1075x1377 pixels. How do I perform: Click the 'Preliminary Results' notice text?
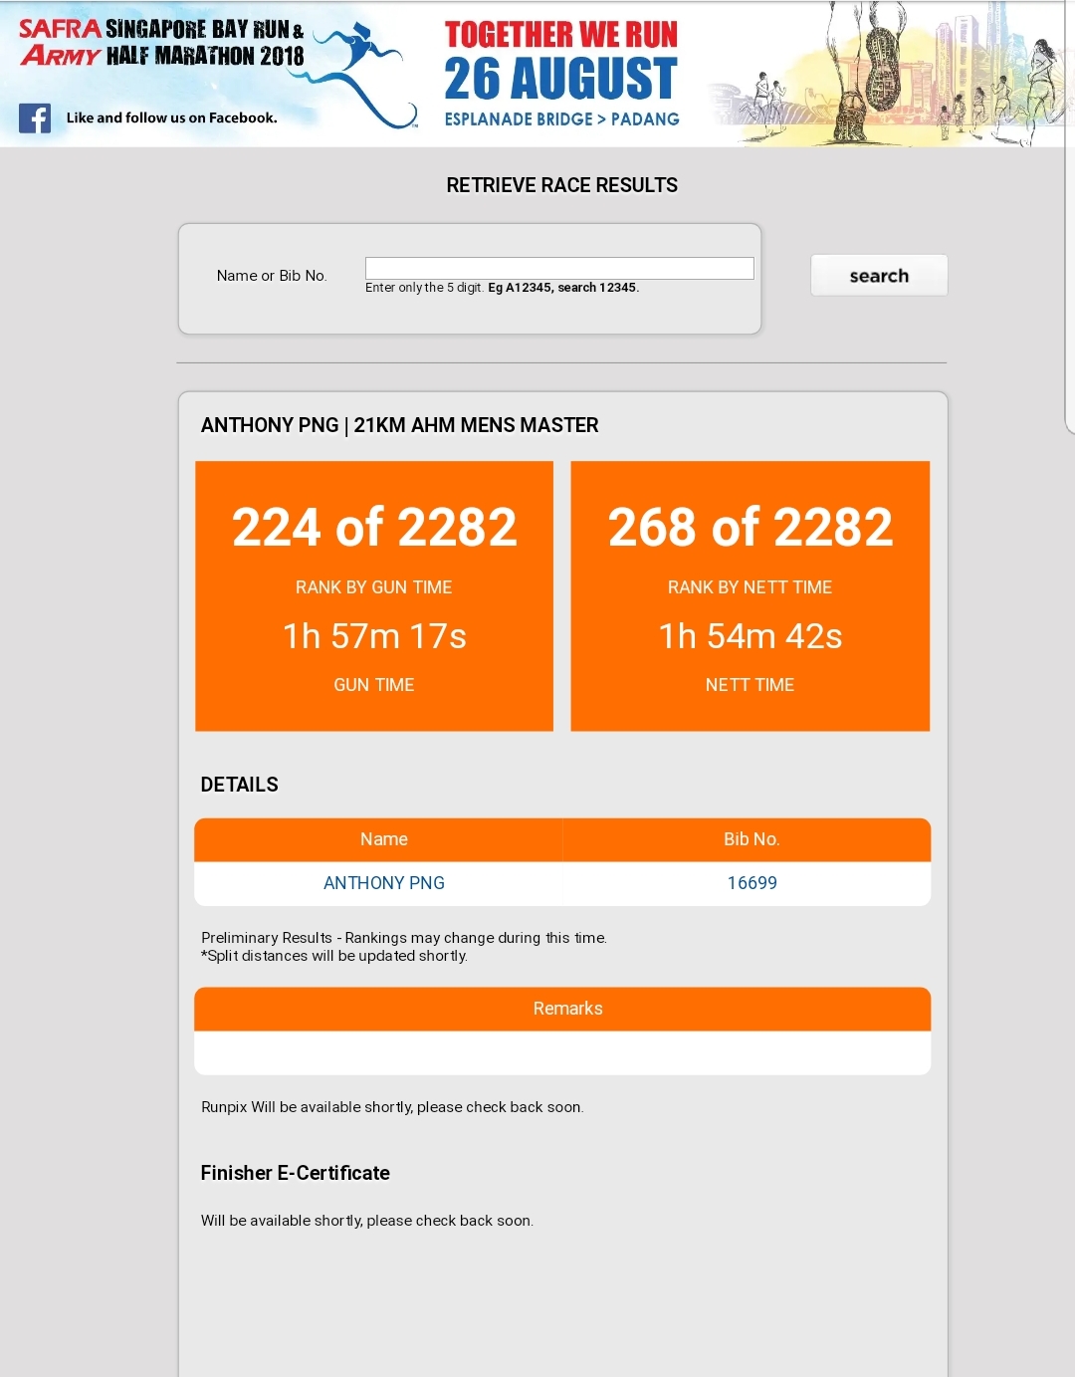pos(403,938)
